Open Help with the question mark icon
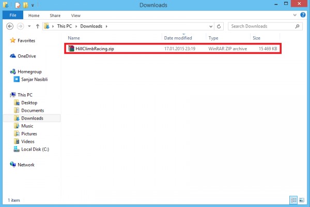Viewport: 310px width, 207px height. (x=303, y=15)
